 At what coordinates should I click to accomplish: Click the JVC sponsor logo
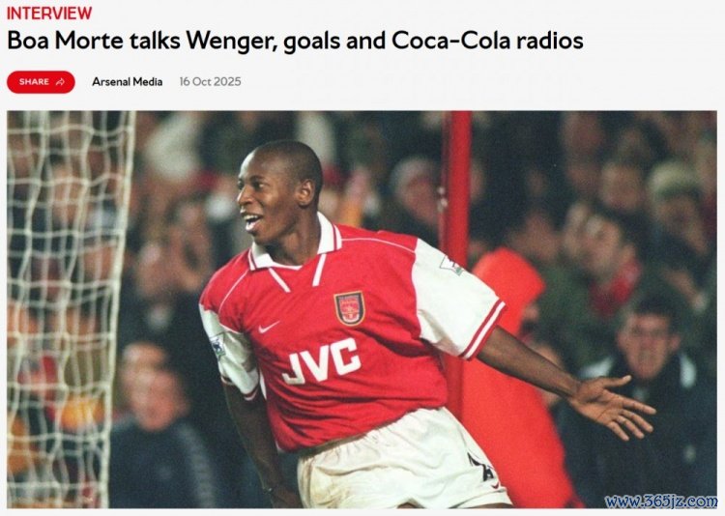point(322,361)
